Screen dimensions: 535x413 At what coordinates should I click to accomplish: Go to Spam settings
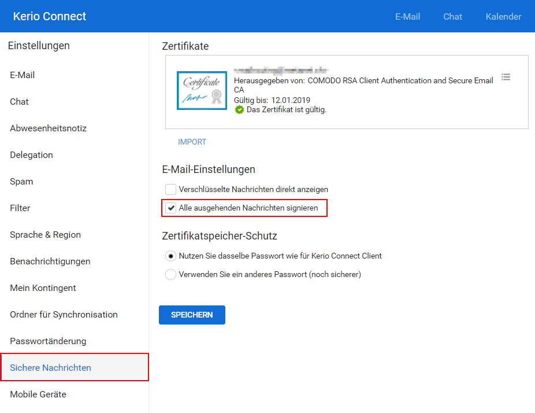click(x=21, y=182)
